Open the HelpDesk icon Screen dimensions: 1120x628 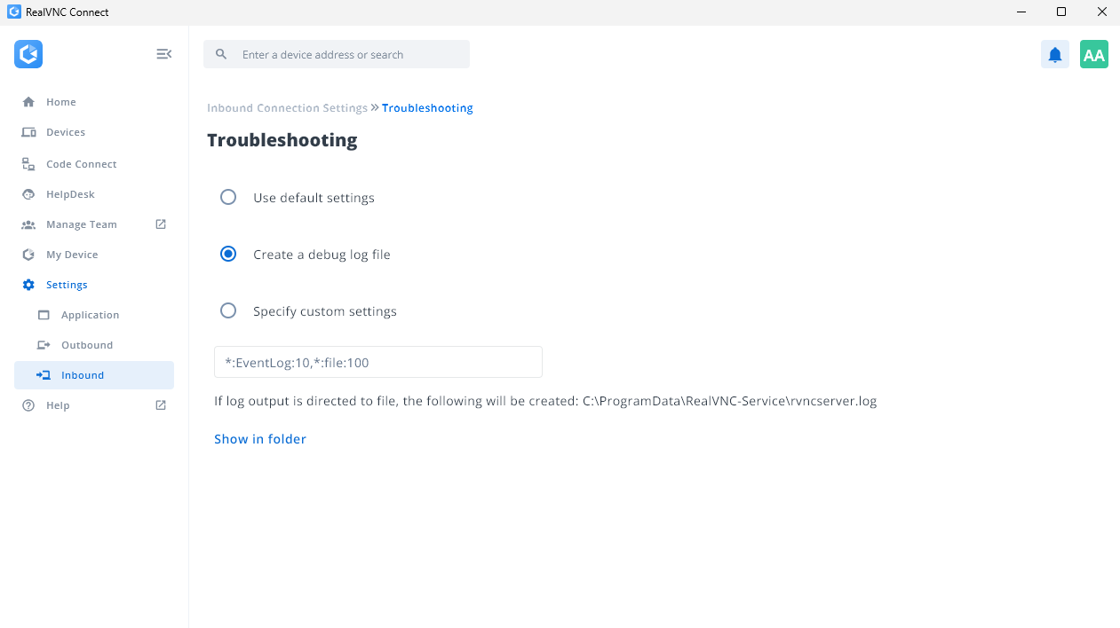(28, 194)
